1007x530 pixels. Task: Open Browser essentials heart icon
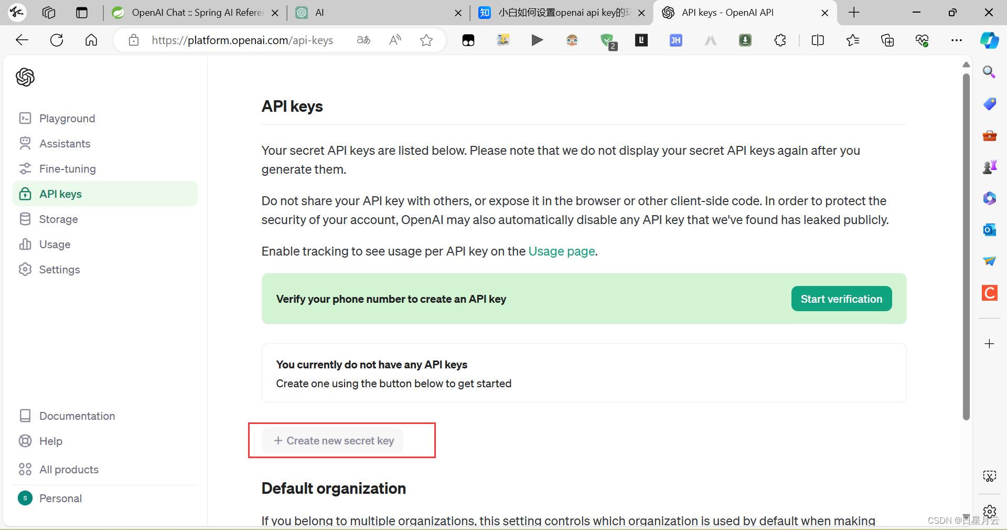click(922, 40)
